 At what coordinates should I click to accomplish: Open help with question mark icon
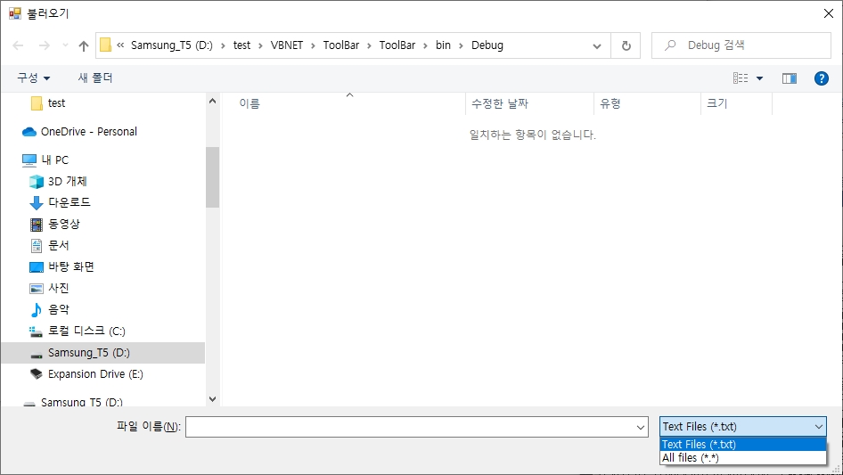click(822, 78)
